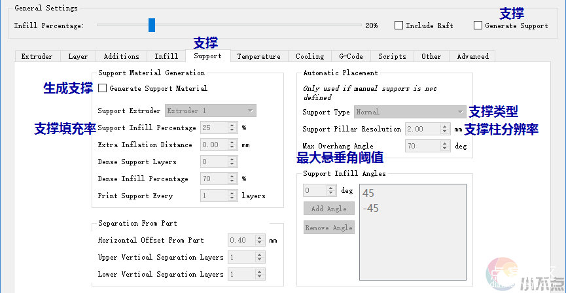Select the G-Code tab
Image resolution: width=566 pixels, height=293 pixels.
351,56
